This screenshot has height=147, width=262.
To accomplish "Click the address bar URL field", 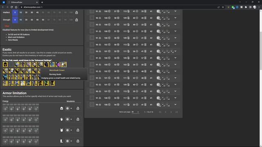I will tap(117, 7).
